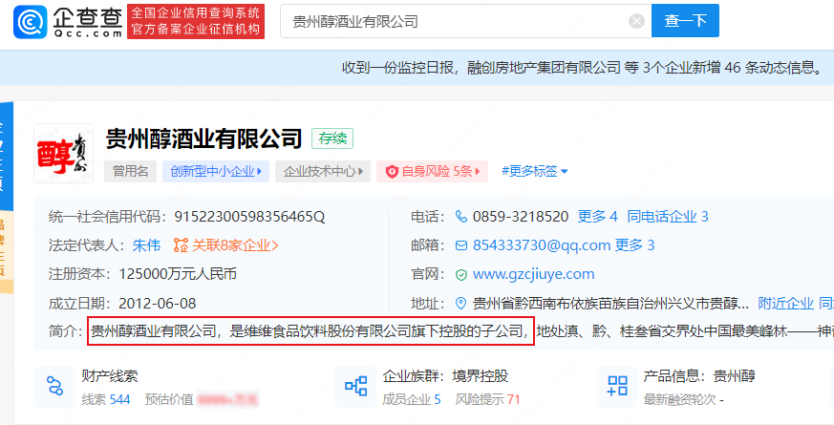Click the 关联8家企业 related companies icon link
Image resolution: width=834 pixels, height=425 pixels.
181,244
